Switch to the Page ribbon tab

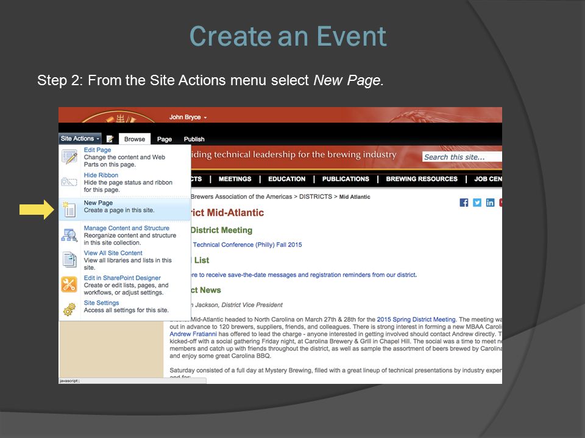pos(164,139)
